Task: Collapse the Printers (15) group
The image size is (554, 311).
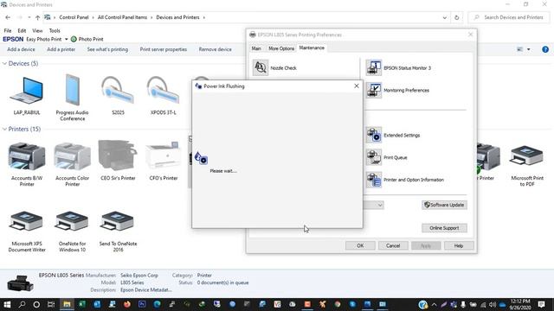Action: coord(4,129)
